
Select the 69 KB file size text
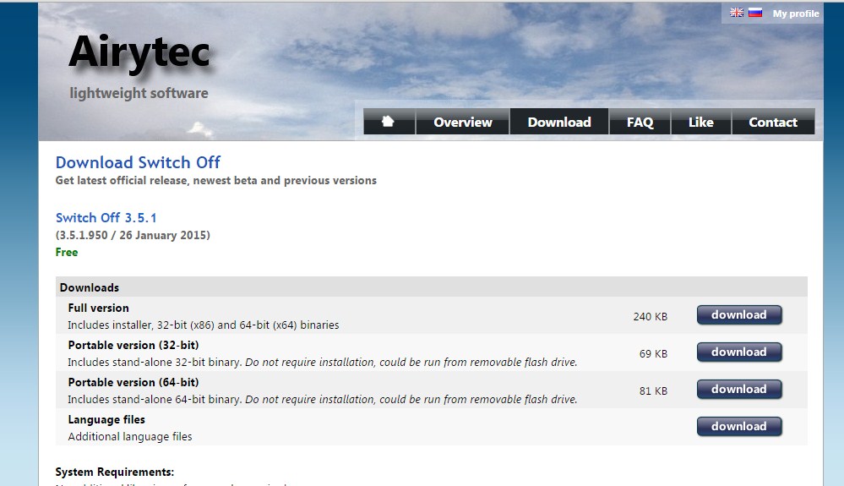coord(653,353)
